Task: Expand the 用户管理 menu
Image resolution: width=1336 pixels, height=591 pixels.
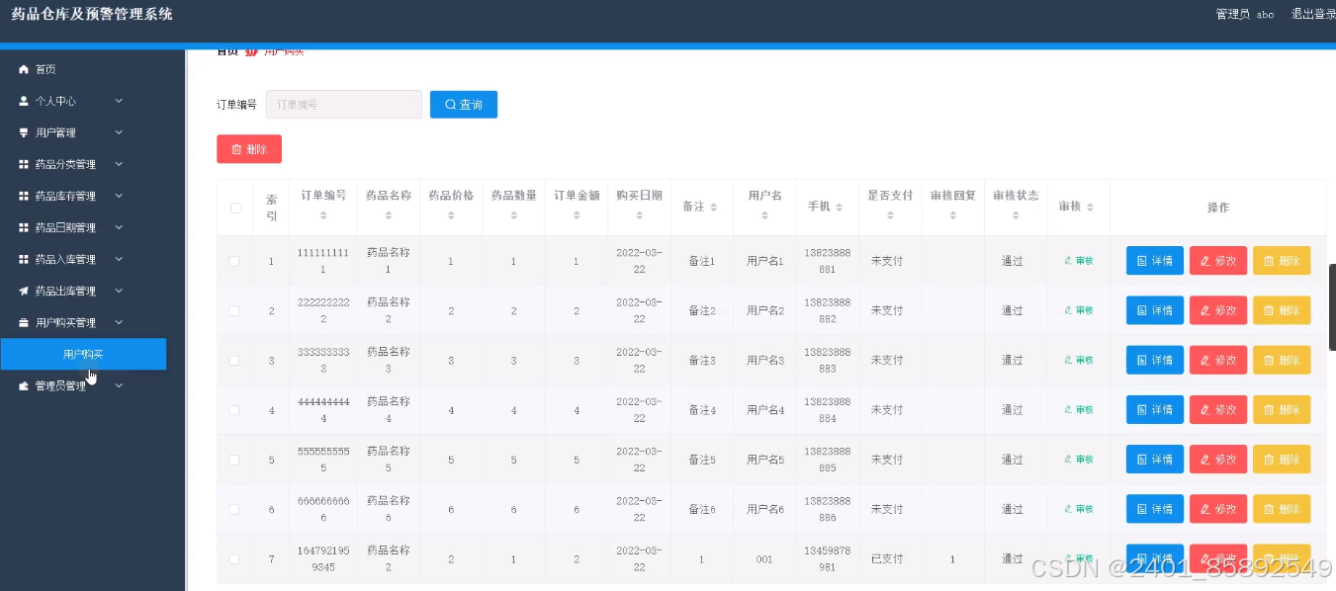Action: coord(69,131)
